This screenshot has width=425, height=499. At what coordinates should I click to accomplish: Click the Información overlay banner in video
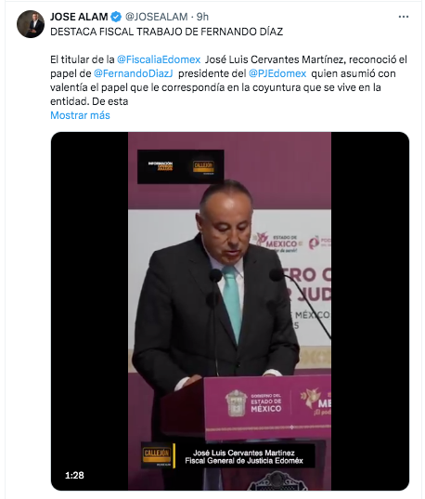pyautogui.click(x=161, y=165)
